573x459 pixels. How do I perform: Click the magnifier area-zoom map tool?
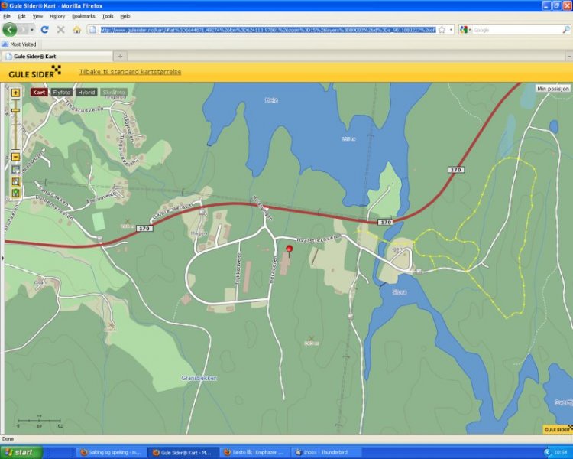tap(15, 181)
